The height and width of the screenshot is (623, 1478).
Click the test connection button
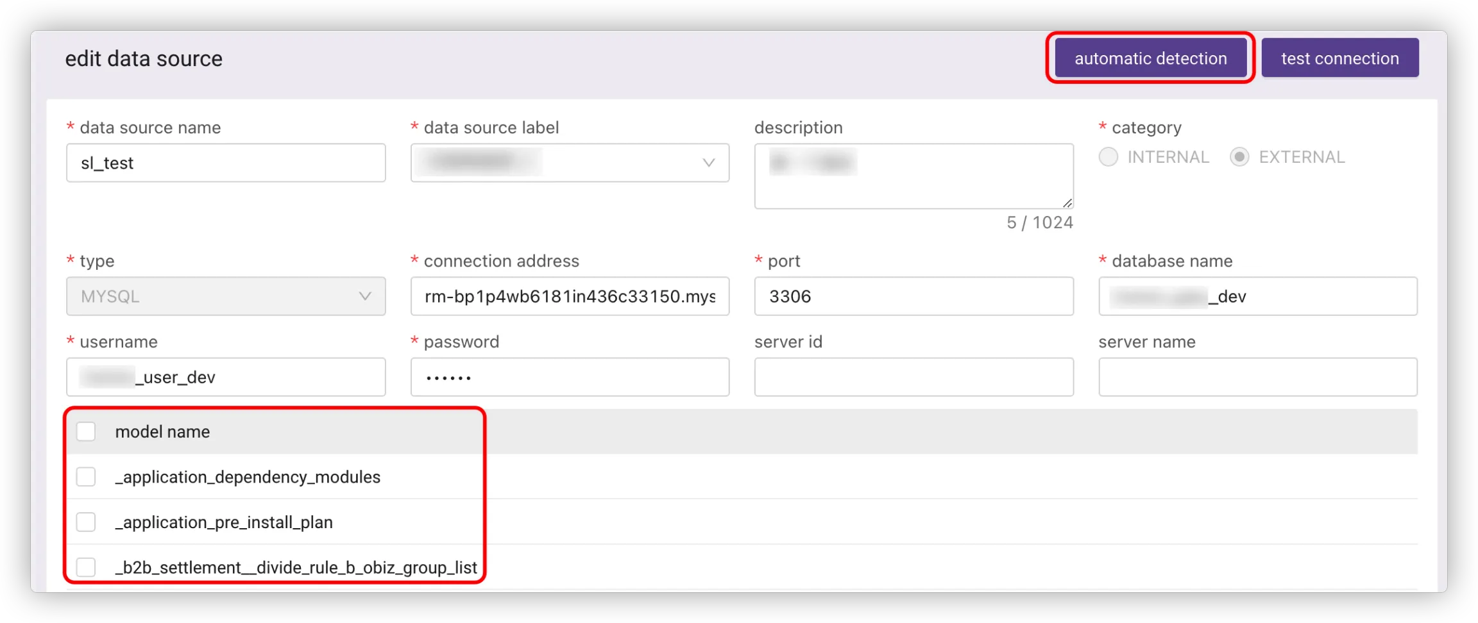[x=1339, y=58]
